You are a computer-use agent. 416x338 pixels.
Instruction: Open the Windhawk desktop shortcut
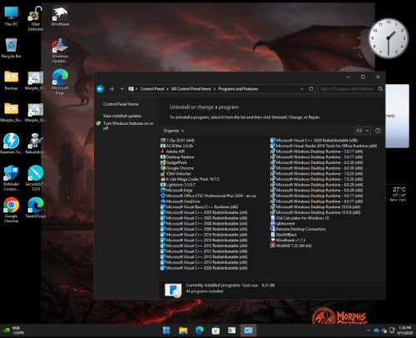(x=60, y=16)
